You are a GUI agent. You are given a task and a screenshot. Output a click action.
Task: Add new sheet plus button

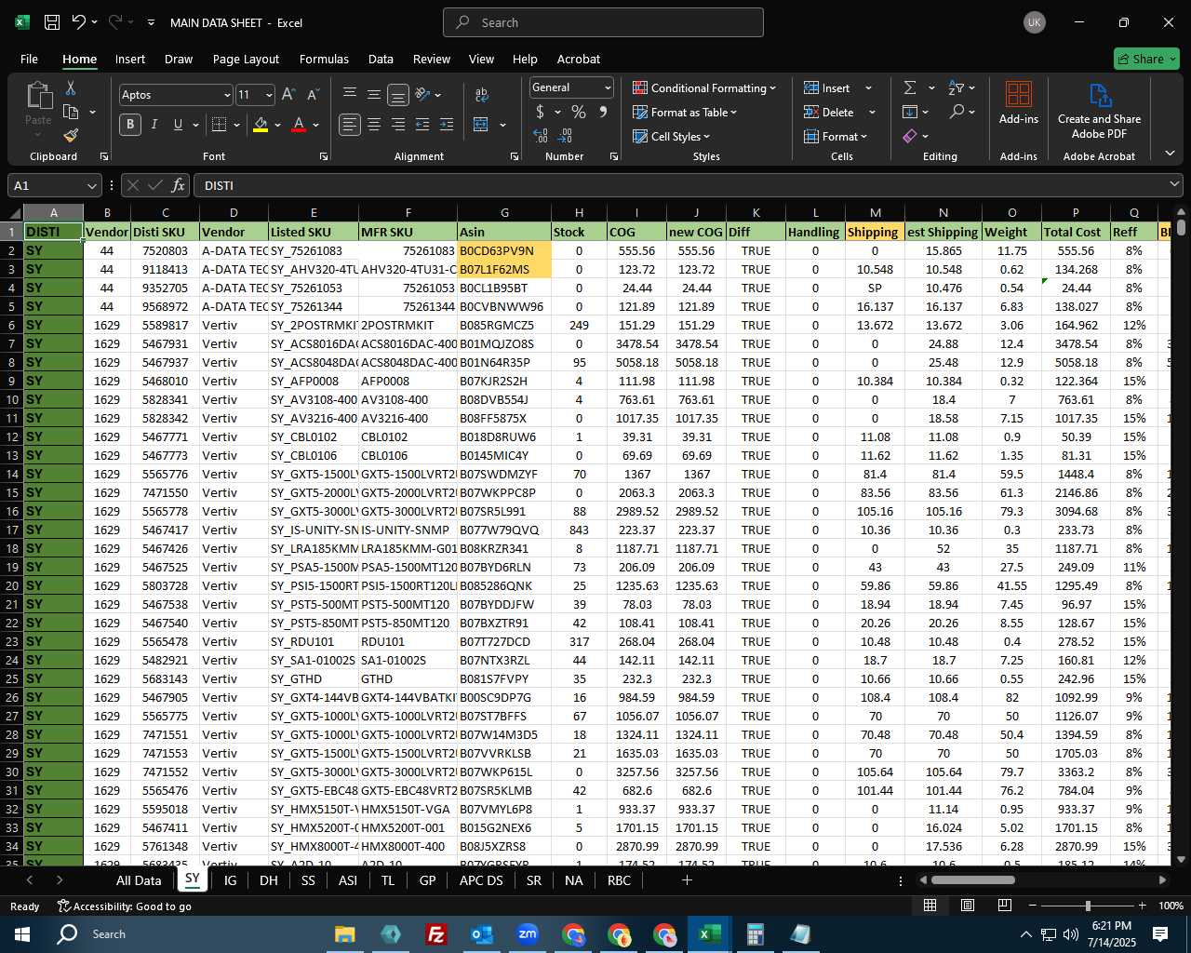coord(687,880)
